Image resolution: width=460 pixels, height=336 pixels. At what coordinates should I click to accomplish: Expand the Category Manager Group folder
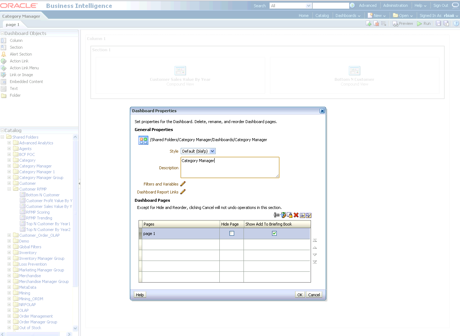[9, 178]
